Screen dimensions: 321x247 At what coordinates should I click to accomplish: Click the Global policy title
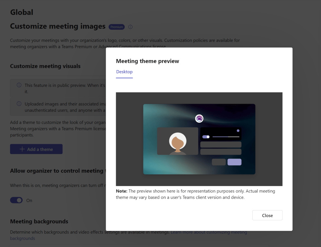22,12
